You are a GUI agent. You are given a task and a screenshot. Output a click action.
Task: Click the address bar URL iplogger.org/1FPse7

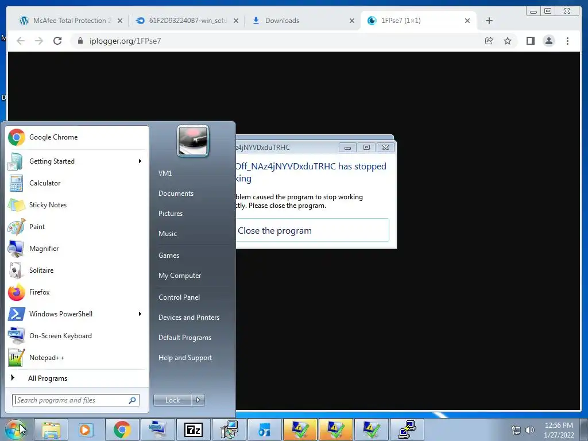pyautogui.click(x=125, y=41)
